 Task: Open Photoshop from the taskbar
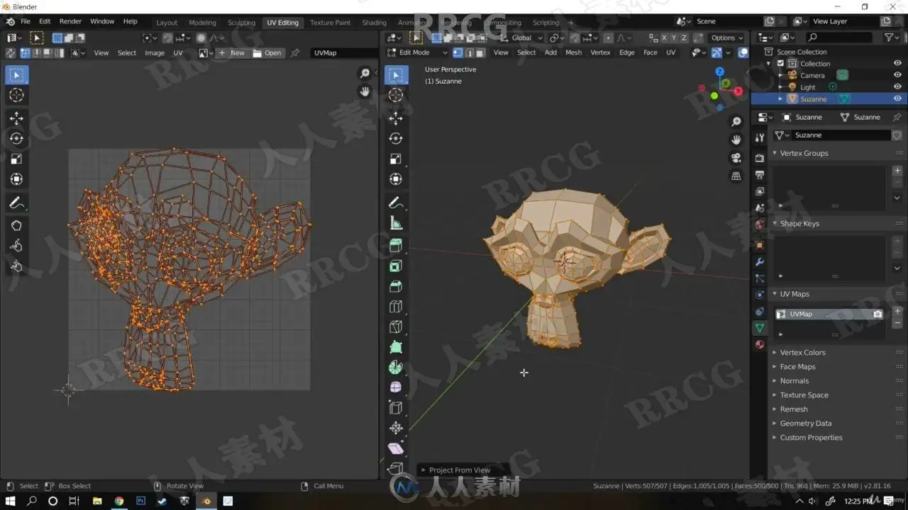coord(140,501)
